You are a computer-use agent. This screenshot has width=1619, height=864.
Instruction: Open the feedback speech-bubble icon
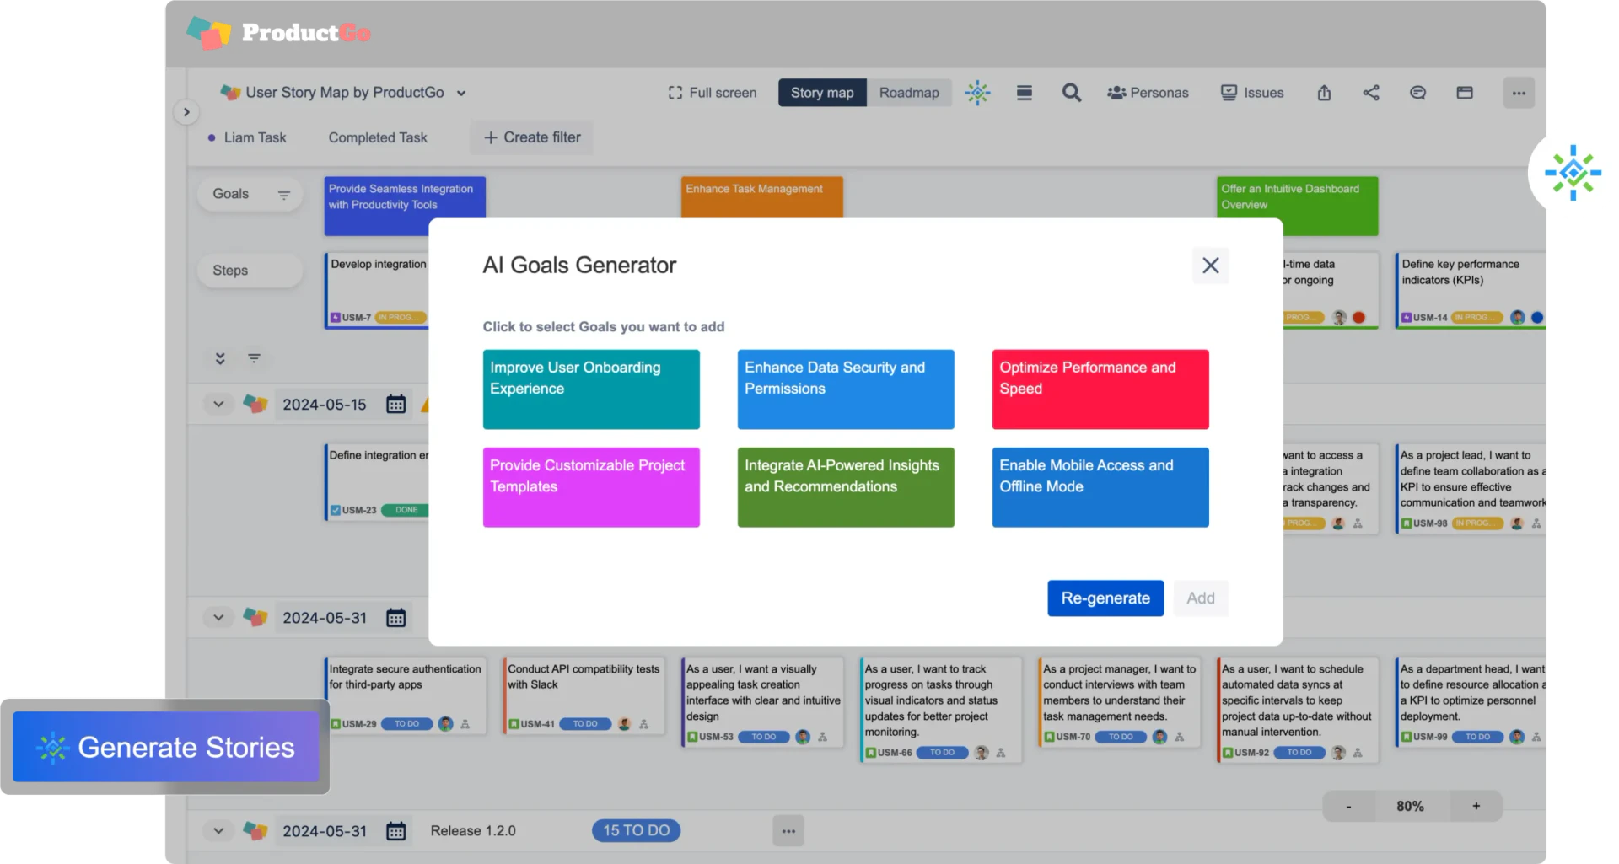[x=1417, y=93]
